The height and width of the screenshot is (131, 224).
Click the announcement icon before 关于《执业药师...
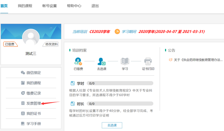click(171, 60)
